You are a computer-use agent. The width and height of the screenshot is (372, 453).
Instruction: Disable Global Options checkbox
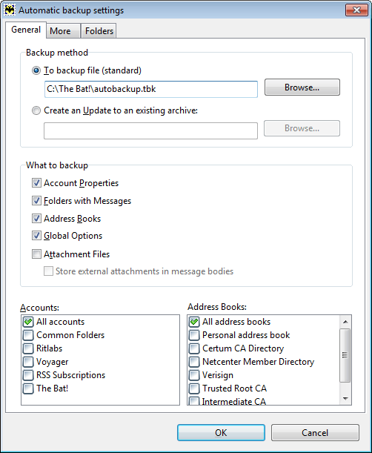(36, 236)
